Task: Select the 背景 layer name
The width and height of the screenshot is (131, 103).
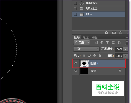Action: tap(93, 71)
